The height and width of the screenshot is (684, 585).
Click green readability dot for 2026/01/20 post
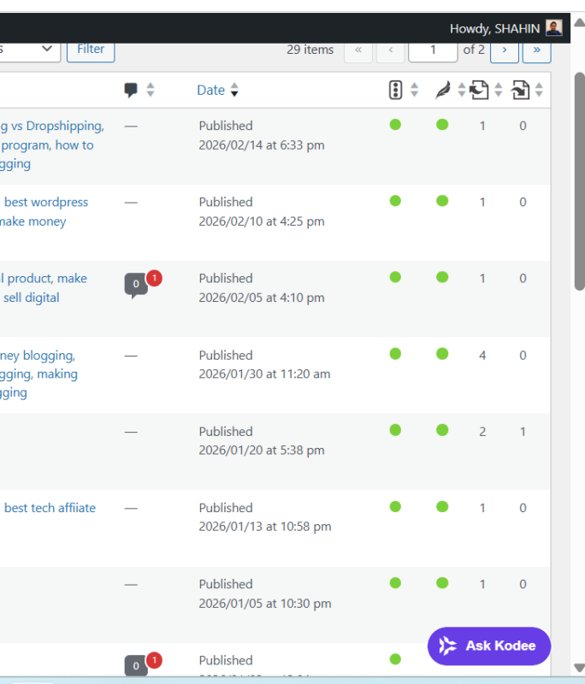[x=442, y=430]
